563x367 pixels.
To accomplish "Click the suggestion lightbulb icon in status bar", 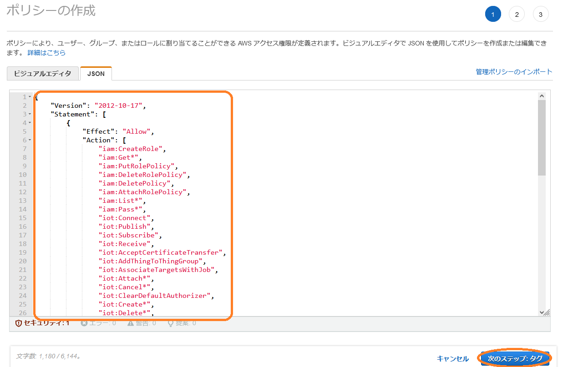I will (x=171, y=323).
